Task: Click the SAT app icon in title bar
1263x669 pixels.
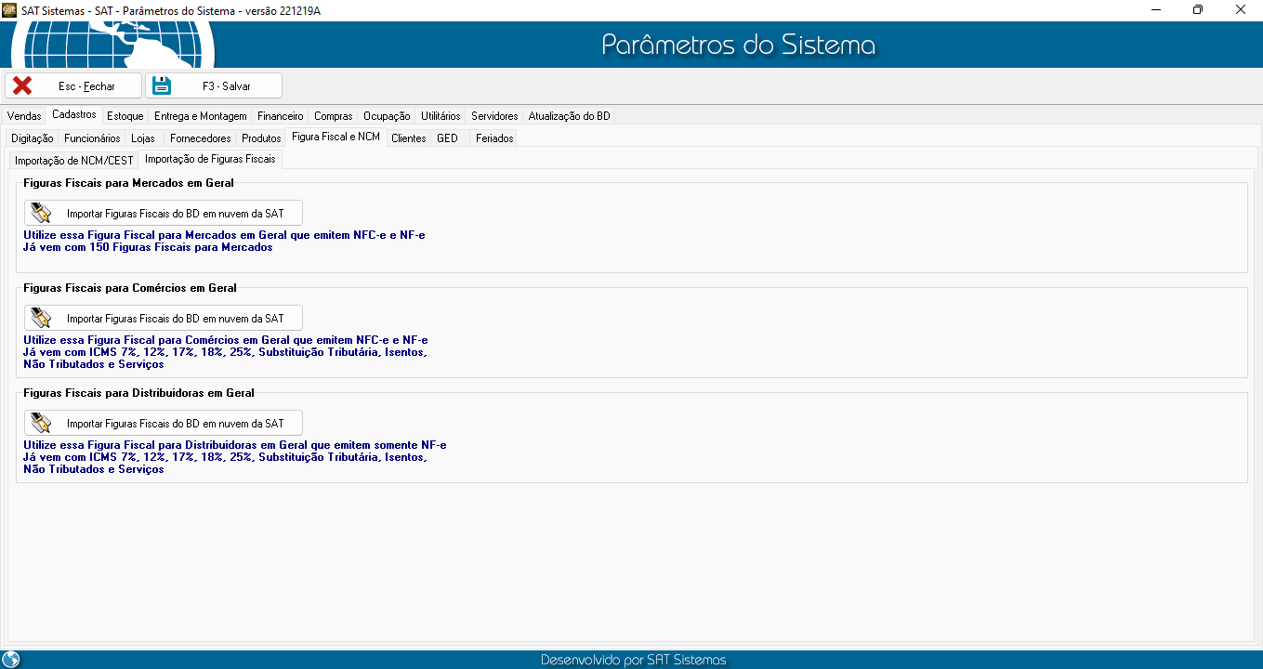Action: click(x=9, y=9)
